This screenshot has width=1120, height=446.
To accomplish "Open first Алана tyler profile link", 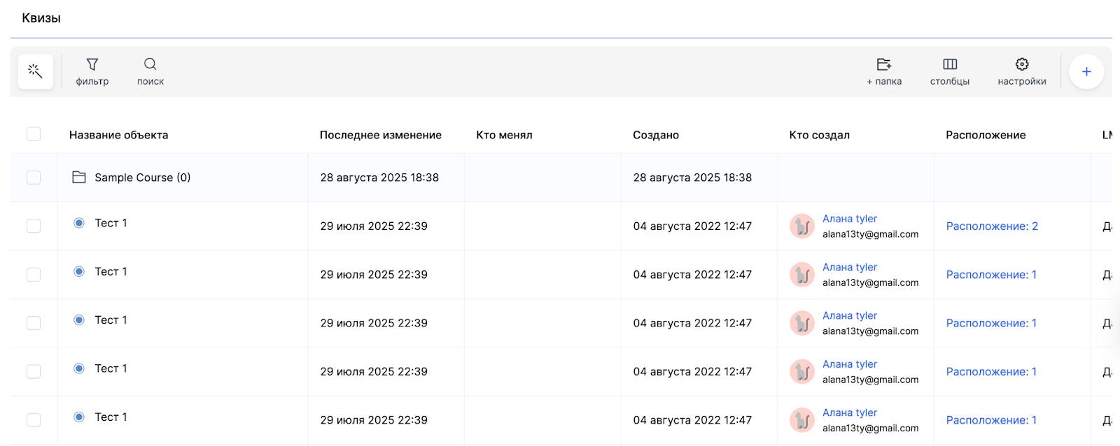I will (850, 219).
